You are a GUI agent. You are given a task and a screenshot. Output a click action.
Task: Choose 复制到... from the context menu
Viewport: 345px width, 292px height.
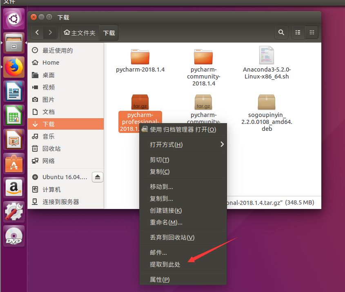(183, 199)
